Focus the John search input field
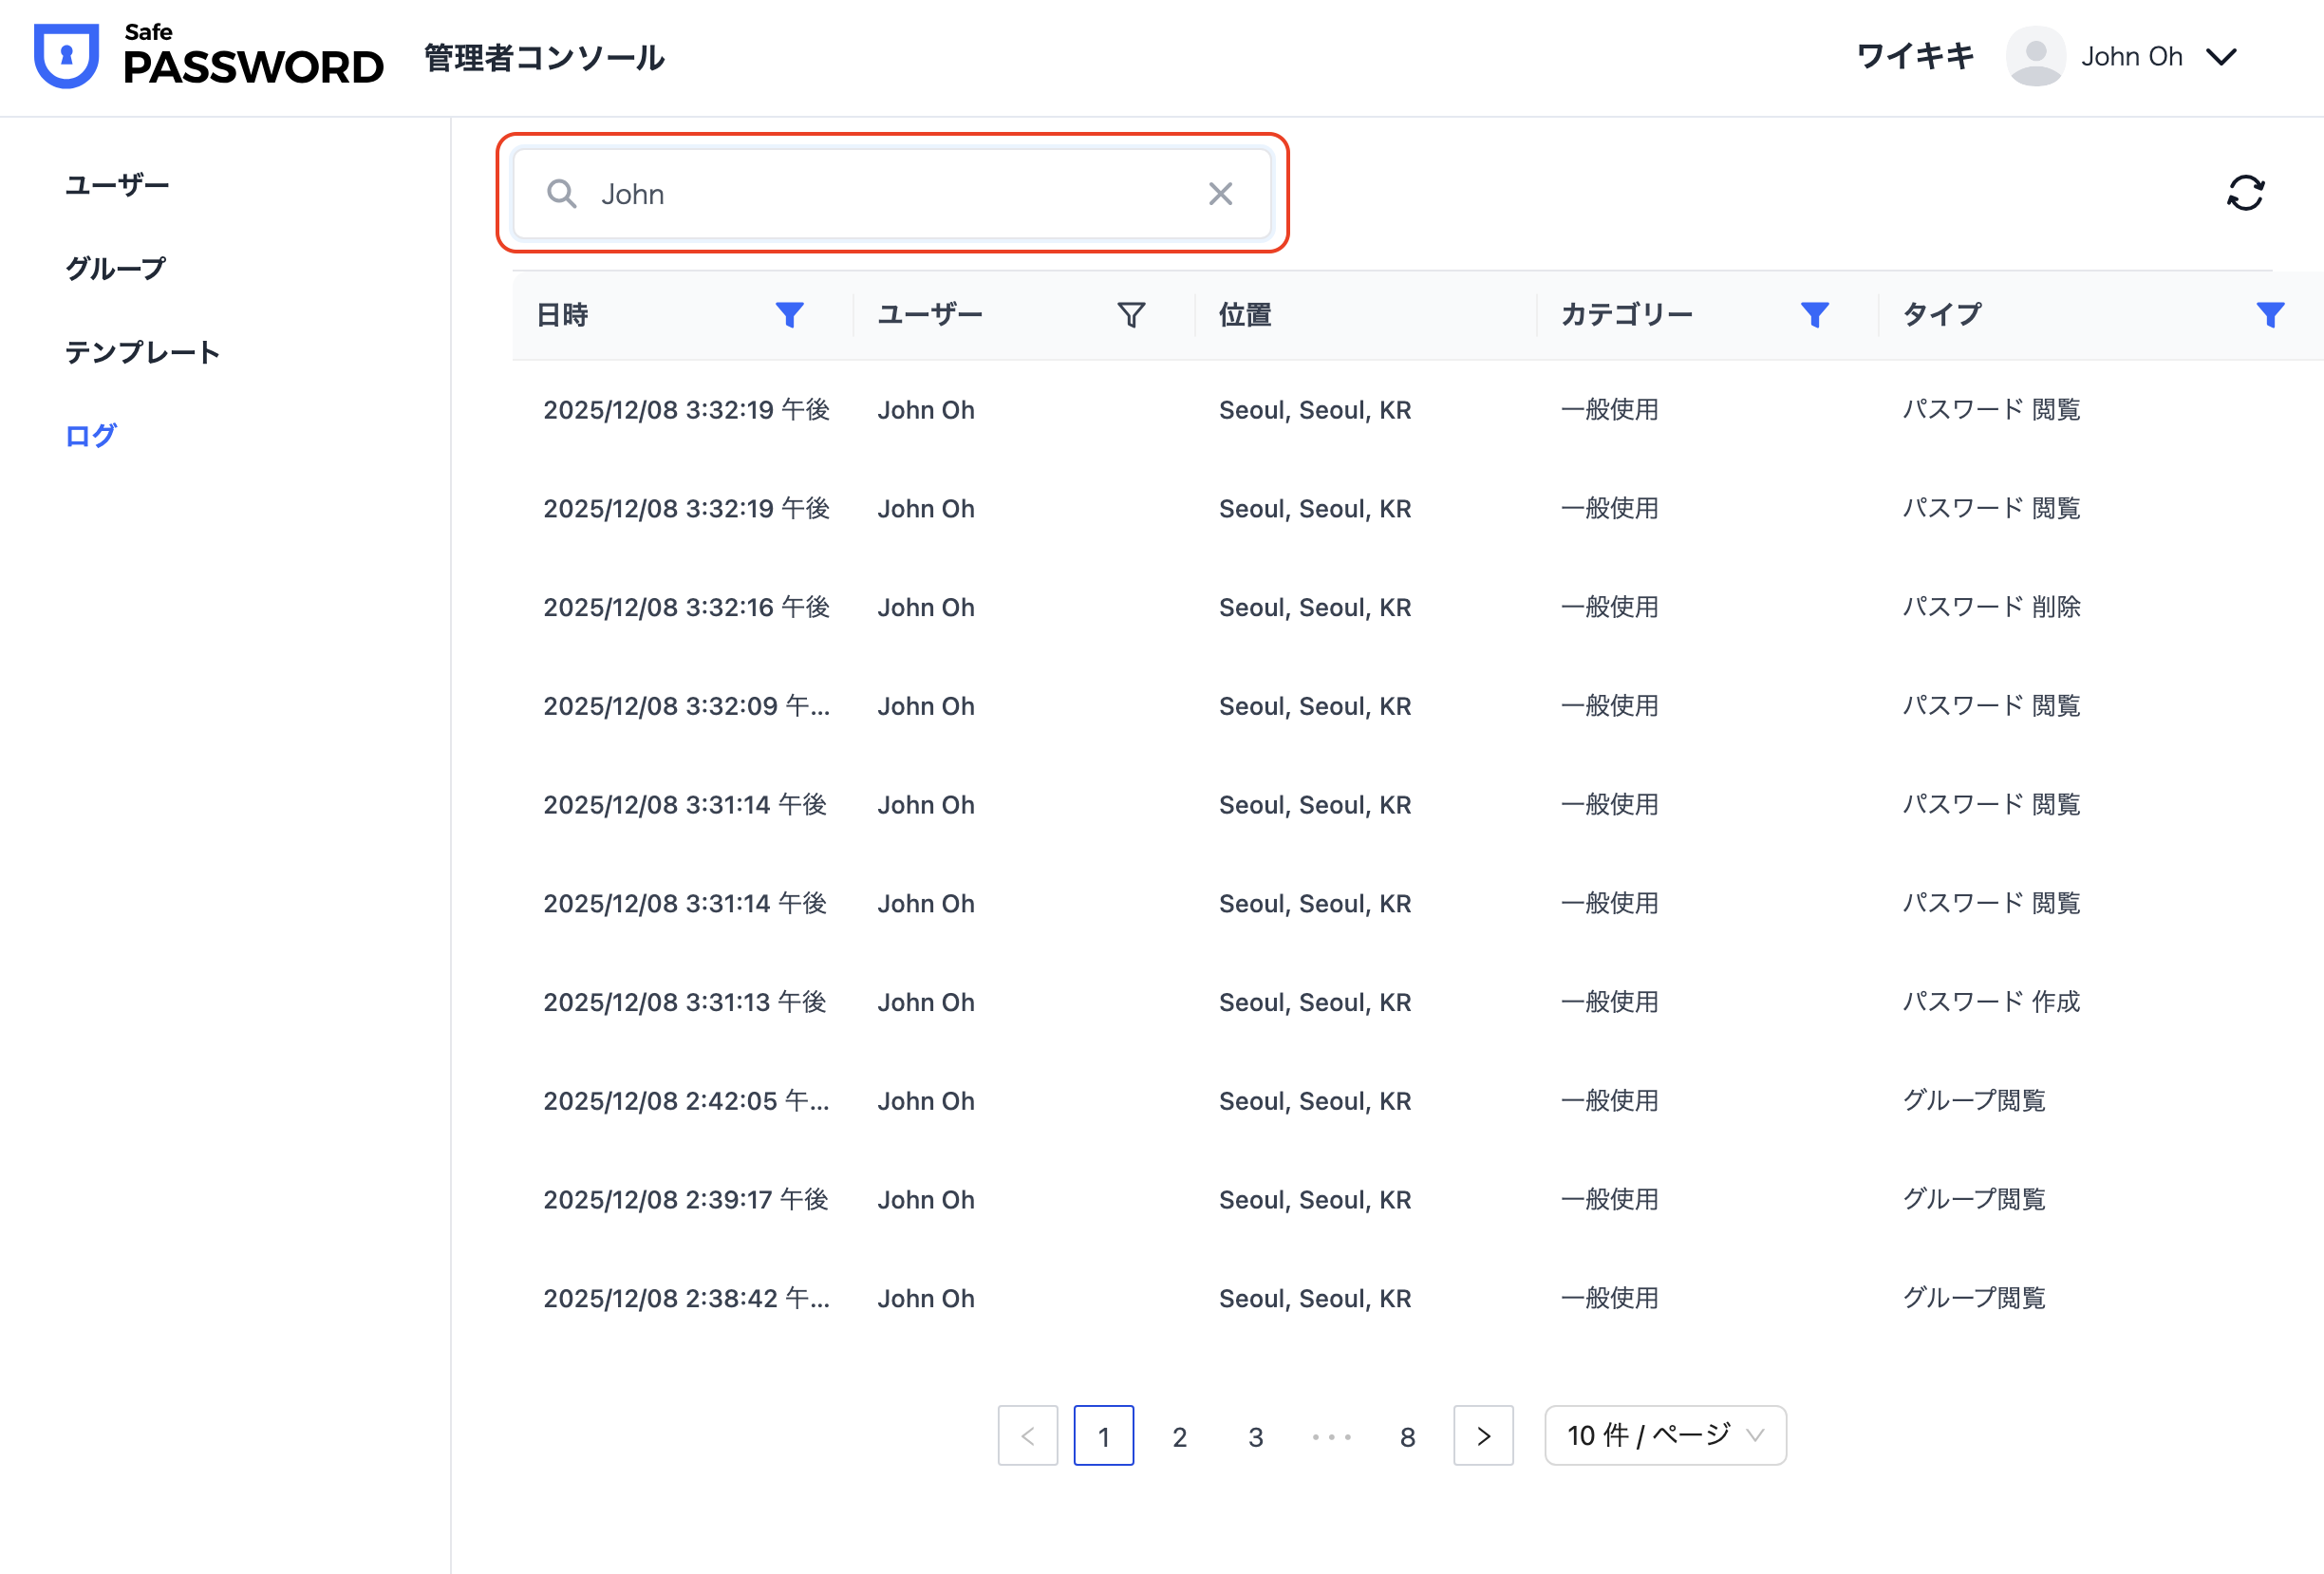The height and width of the screenshot is (1574, 2324). pyautogui.click(x=890, y=194)
